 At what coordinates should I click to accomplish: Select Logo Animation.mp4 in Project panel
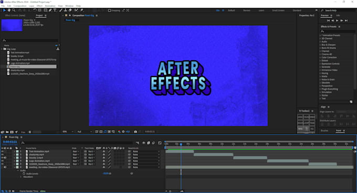tap(20, 63)
